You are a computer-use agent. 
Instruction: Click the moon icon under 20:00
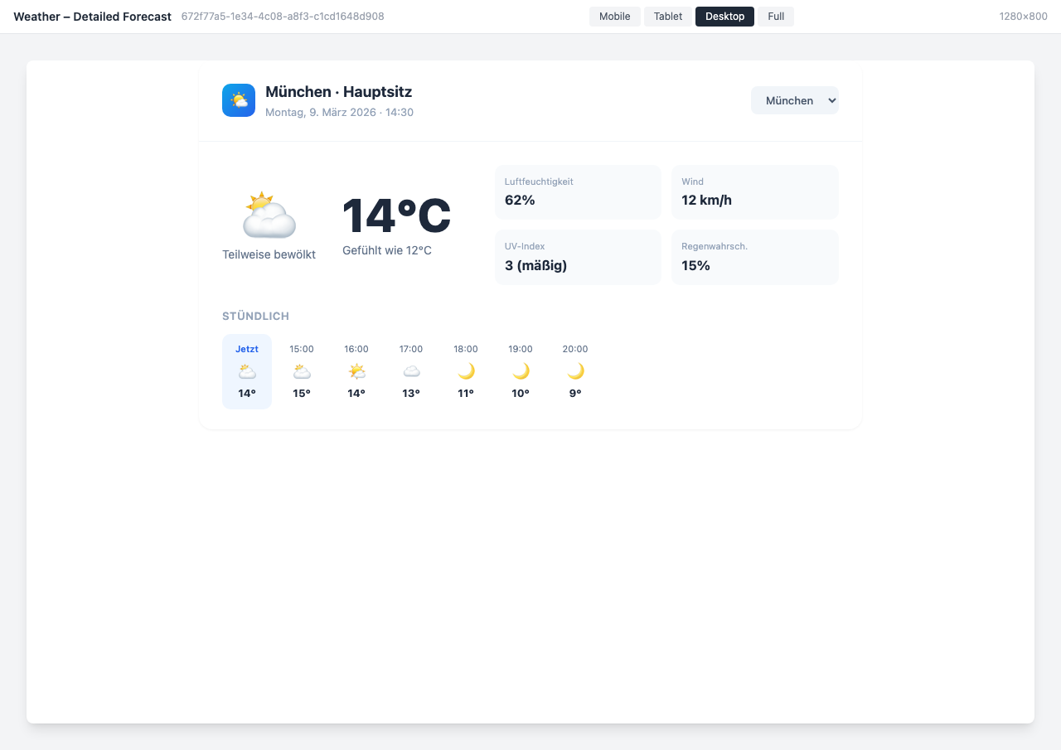(575, 371)
